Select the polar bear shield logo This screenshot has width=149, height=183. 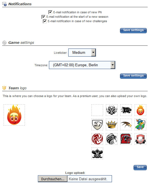[x=97, y=124]
